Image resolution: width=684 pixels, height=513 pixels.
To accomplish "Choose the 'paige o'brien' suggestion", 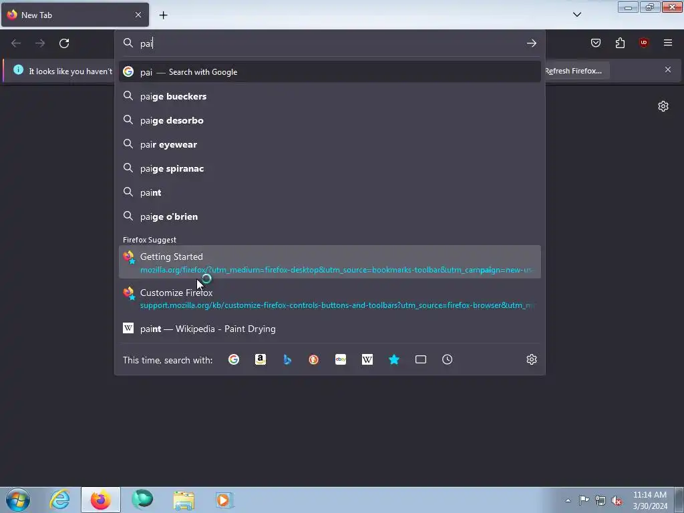I will click(x=330, y=216).
